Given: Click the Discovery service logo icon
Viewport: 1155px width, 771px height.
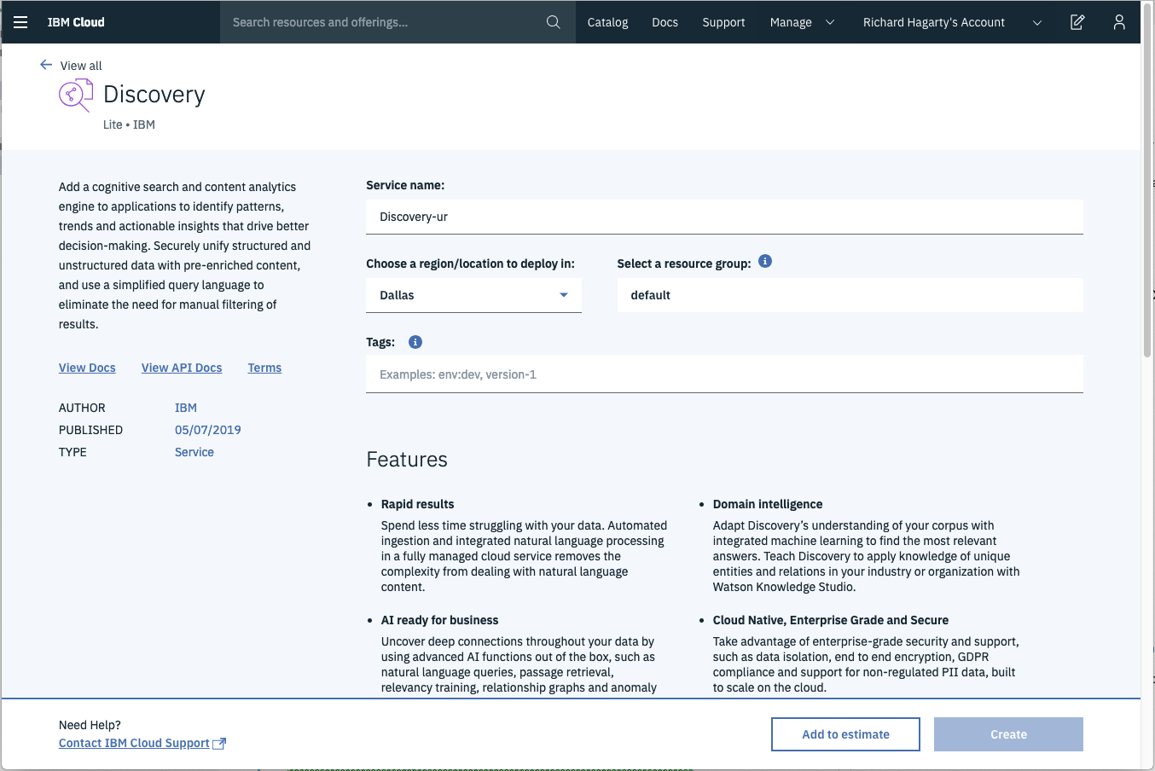Looking at the screenshot, I should pos(76,95).
